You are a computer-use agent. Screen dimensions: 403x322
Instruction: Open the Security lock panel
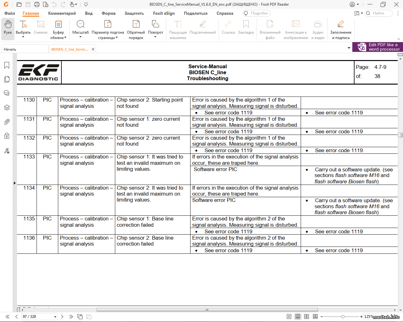point(7,136)
